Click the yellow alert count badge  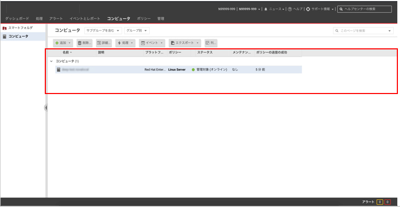tap(379, 202)
